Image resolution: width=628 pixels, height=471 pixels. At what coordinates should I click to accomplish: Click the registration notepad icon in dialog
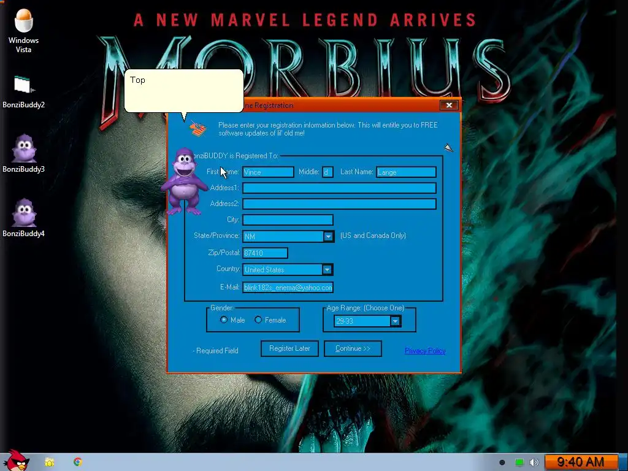pyautogui.click(x=198, y=129)
